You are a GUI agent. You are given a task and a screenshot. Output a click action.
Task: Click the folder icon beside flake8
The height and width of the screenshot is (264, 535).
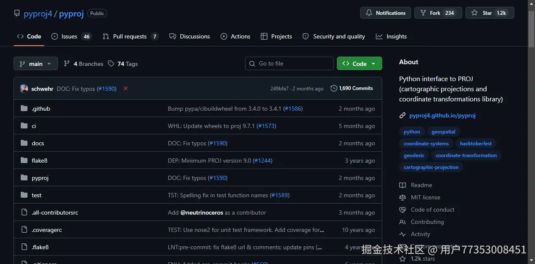[24, 161]
